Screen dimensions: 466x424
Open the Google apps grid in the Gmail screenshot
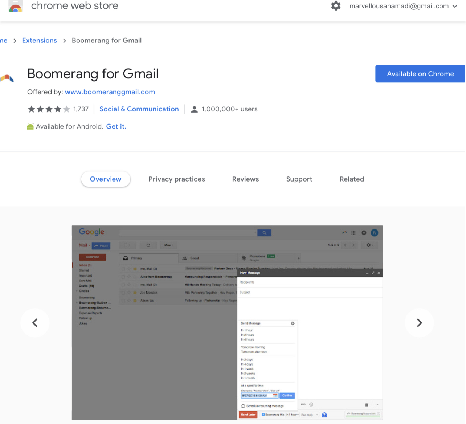pos(353,233)
